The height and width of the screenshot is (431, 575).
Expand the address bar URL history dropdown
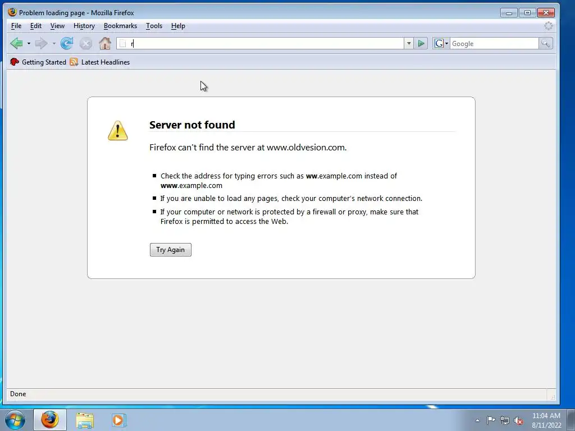point(409,43)
